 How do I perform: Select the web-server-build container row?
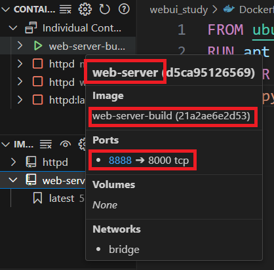click(x=68, y=46)
